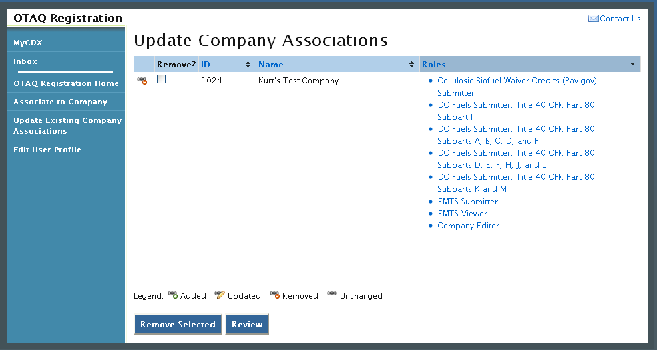Click the Review button

pyautogui.click(x=247, y=325)
